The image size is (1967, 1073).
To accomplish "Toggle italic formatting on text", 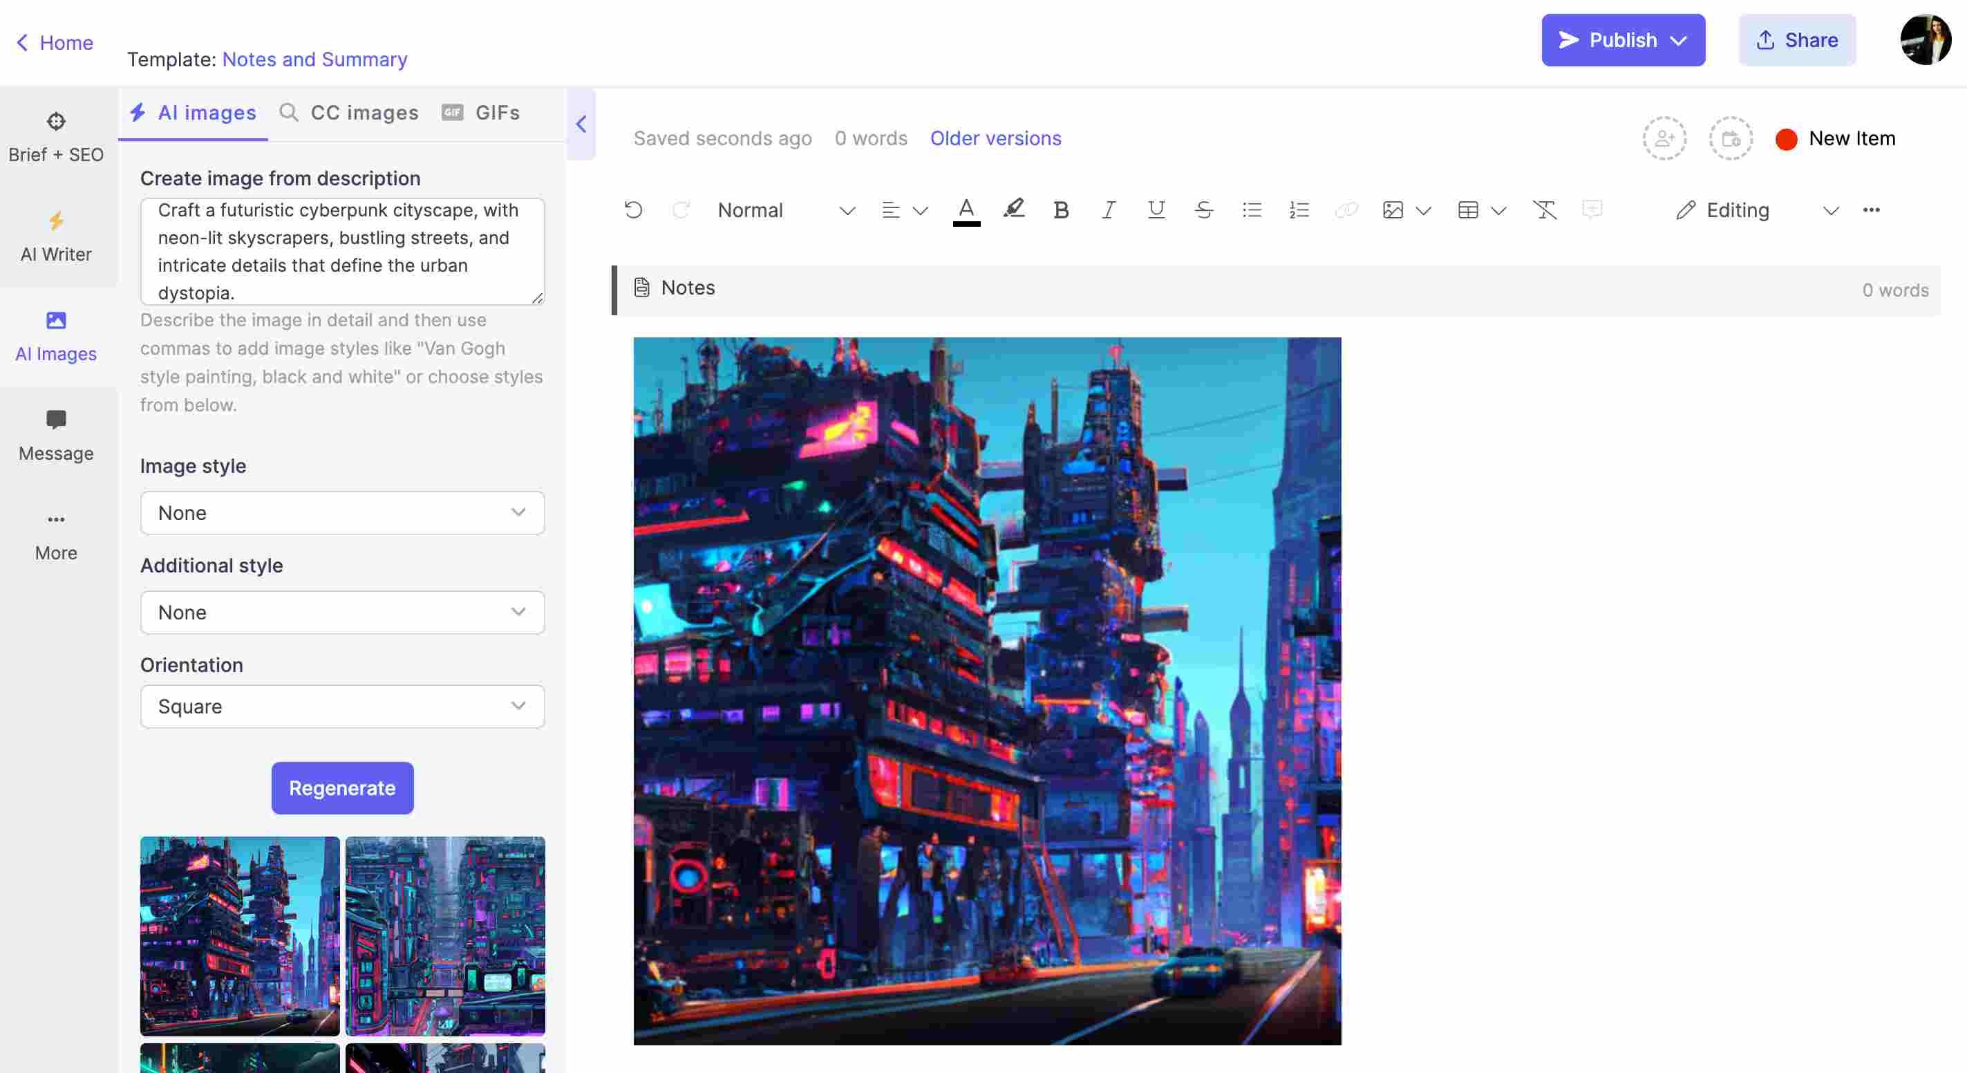I will click(x=1107, y=209).
